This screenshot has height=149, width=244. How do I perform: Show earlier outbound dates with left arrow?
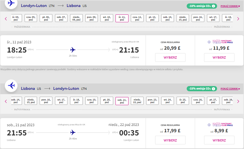tap(6, 19)
